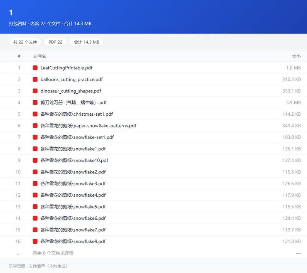The image size is (307, 273).
Task: Click the 文件名 column header
Action: [x=39, y=56]
